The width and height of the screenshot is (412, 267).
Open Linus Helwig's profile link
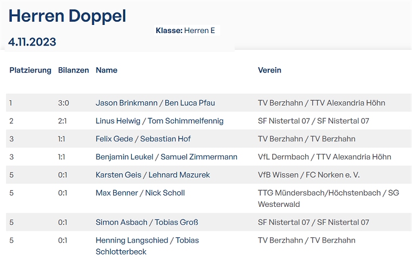click(118, 121)
